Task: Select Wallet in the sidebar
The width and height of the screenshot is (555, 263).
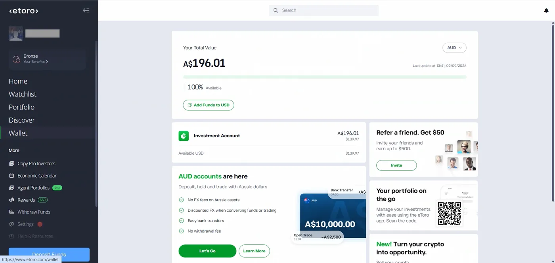Action: coord(18,133)
